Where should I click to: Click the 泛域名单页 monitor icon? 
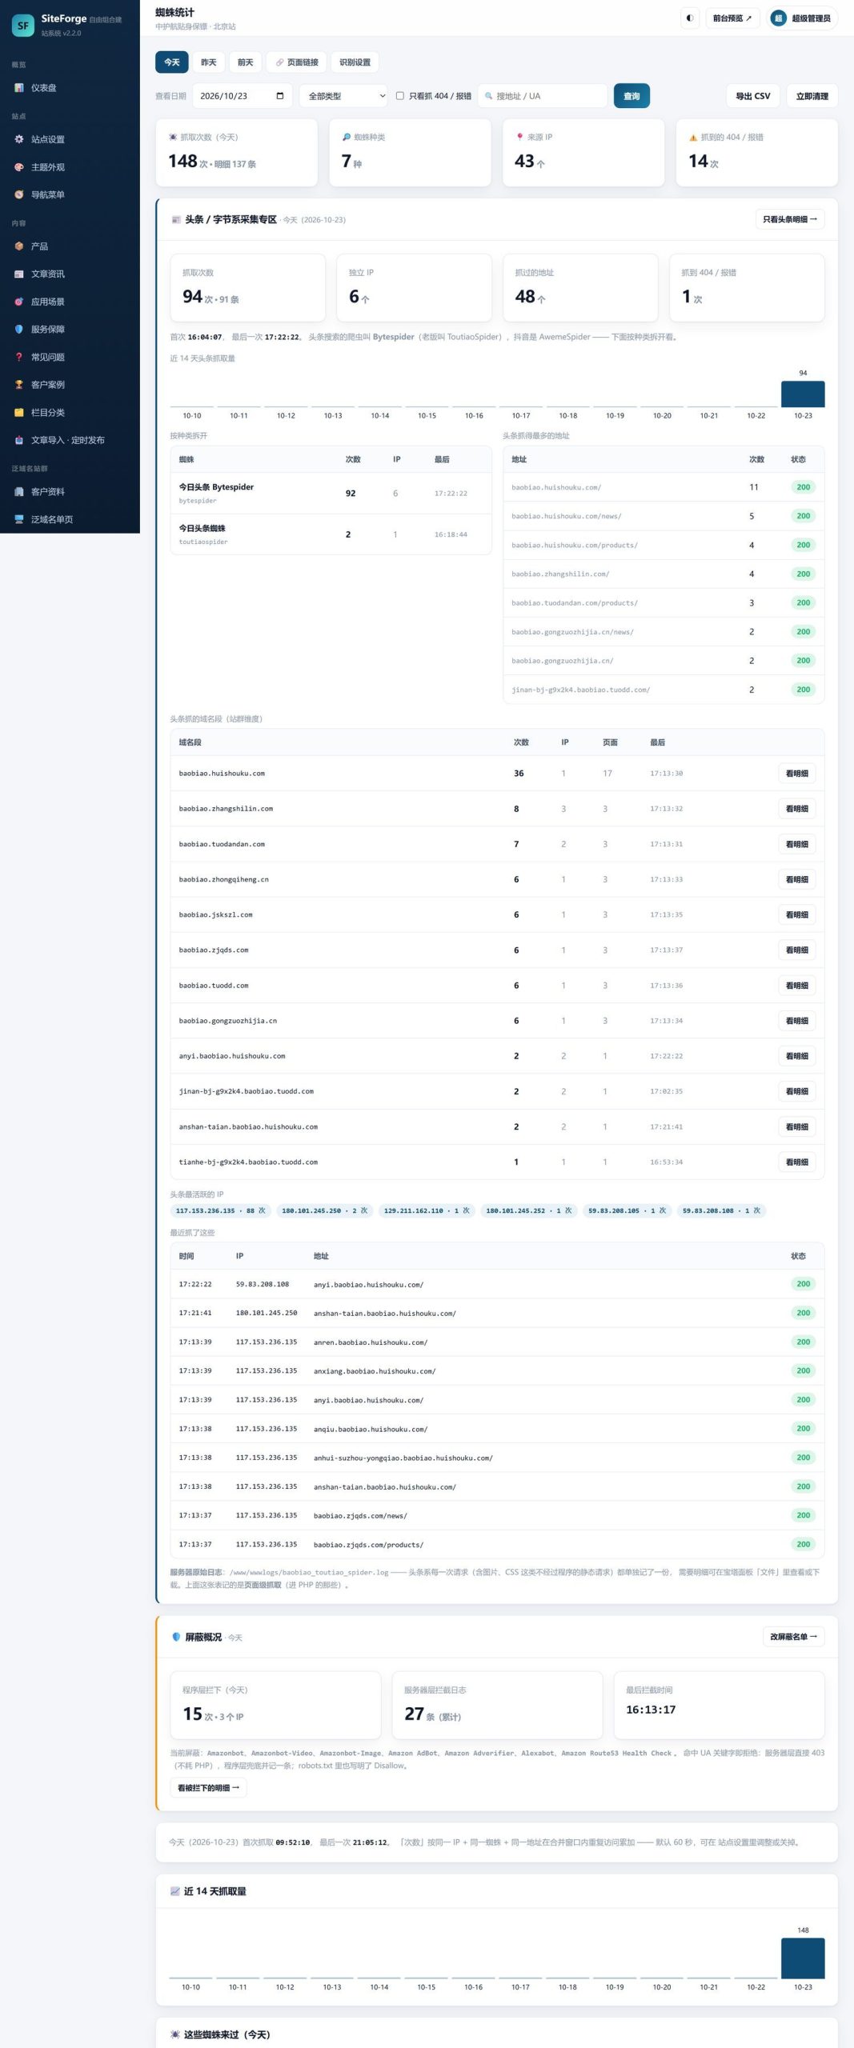click(x=19, y=519)
